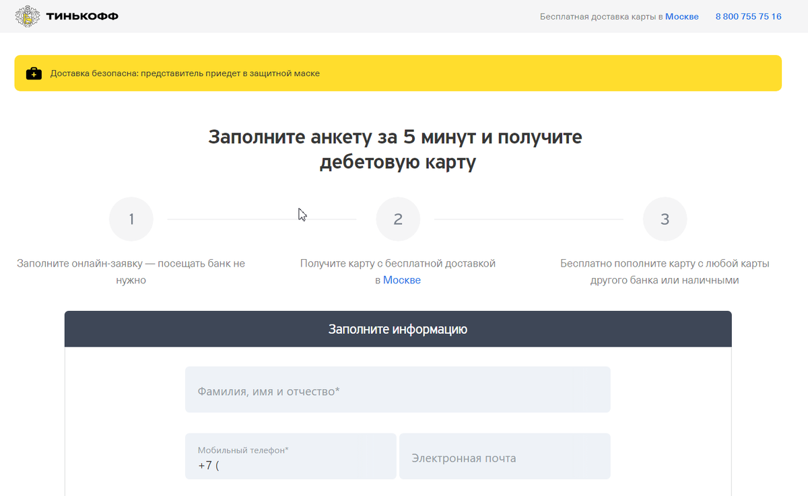Click the "Фамилия, имя и отчество" field

click(397, 389)
